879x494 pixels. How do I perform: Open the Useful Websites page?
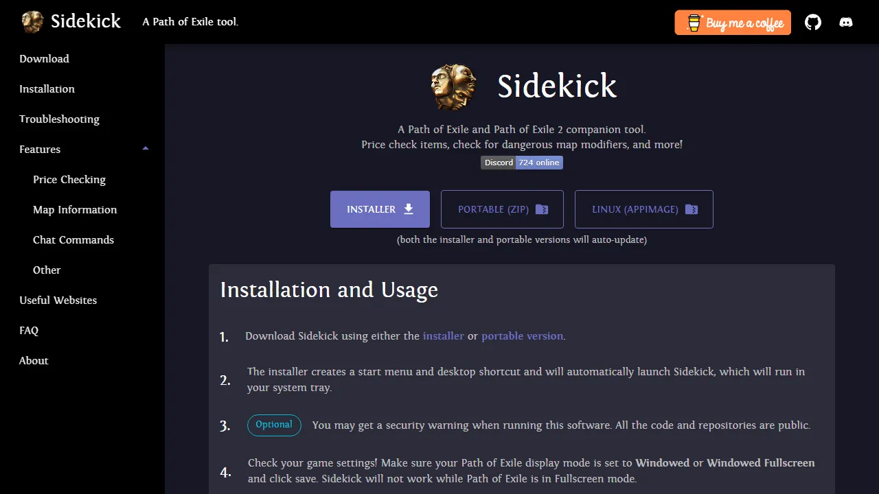tap(58, 300)
